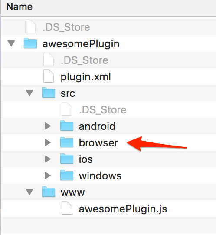Collapse the src folder disclosure triangle
Screen dimensions: 216x235
click(x=29, y=93)
